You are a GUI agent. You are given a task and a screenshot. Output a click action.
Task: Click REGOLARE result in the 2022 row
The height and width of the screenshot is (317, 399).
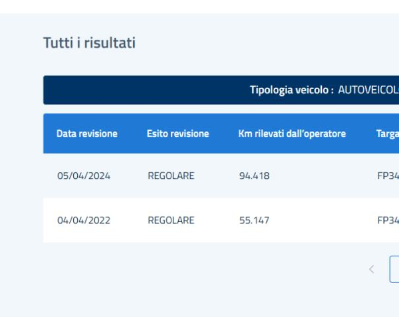171,220
